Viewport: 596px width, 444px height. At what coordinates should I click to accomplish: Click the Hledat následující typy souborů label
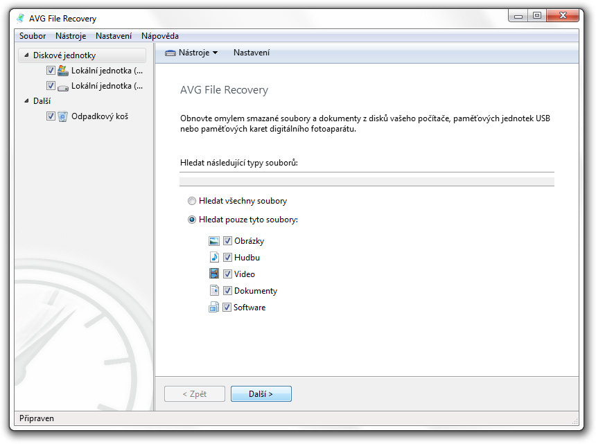click(239, 163)
